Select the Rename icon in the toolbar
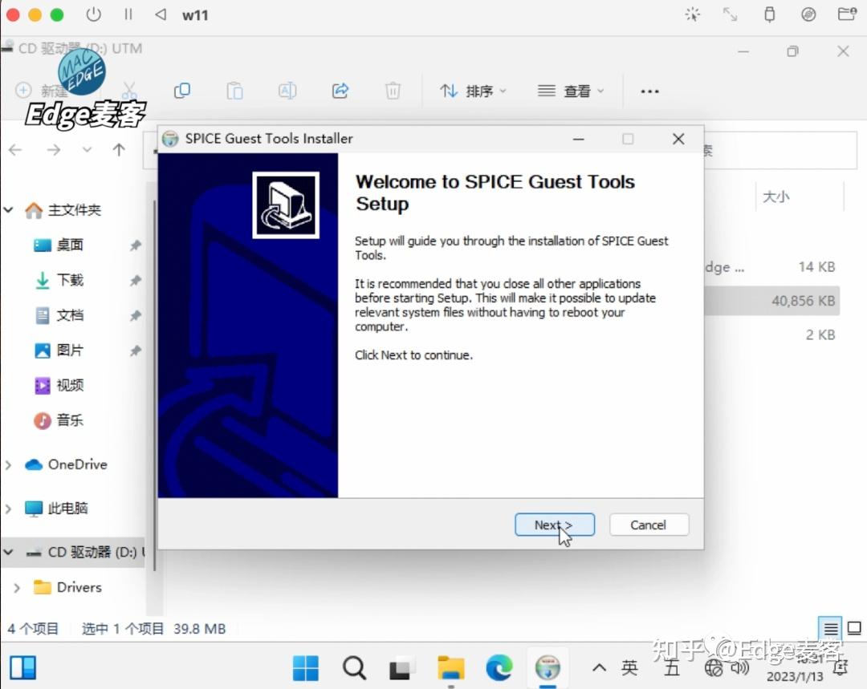 pos(287,91)
